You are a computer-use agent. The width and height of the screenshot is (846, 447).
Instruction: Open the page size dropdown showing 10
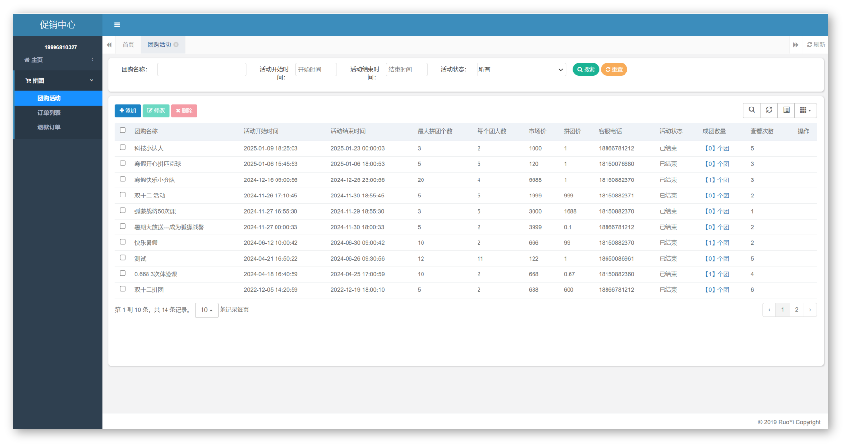pos(206,310)
